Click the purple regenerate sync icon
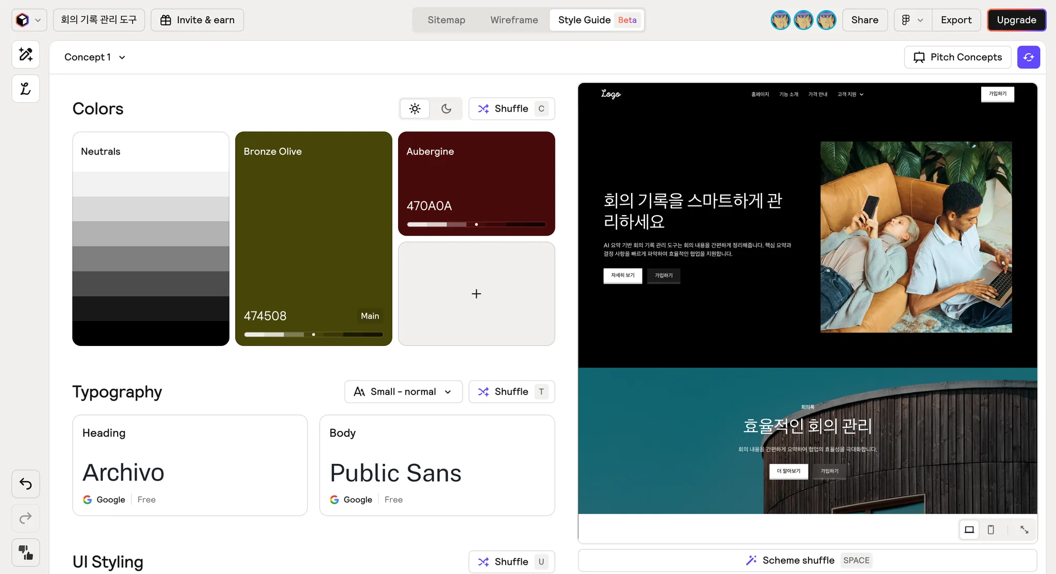 click(1028, 57)
